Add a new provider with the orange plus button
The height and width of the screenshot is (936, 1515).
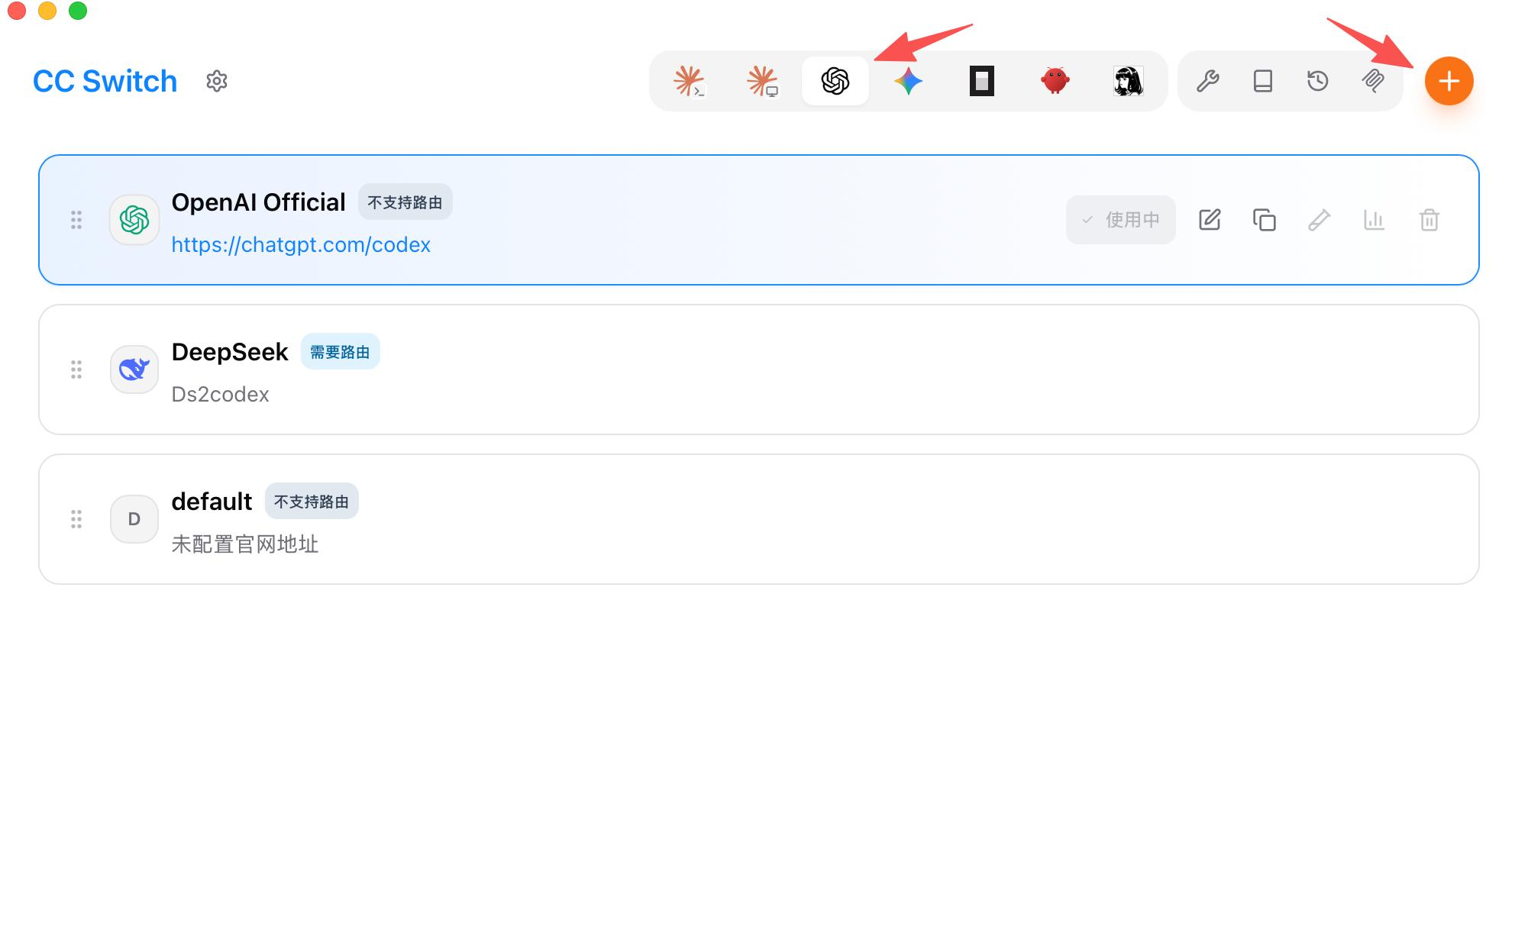[x=1449, y=81]
